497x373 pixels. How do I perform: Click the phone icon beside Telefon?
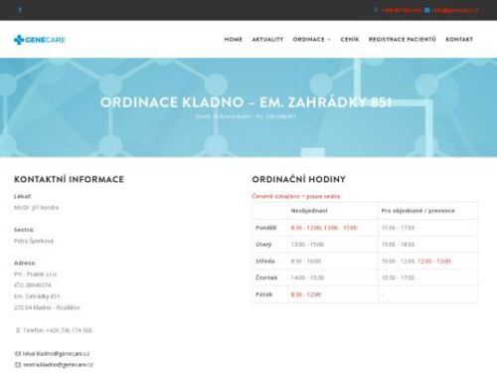click(x=18, y=330)
